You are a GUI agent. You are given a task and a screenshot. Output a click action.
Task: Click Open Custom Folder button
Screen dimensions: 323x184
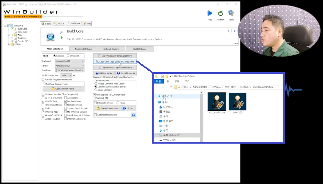(x=63, y=89)
